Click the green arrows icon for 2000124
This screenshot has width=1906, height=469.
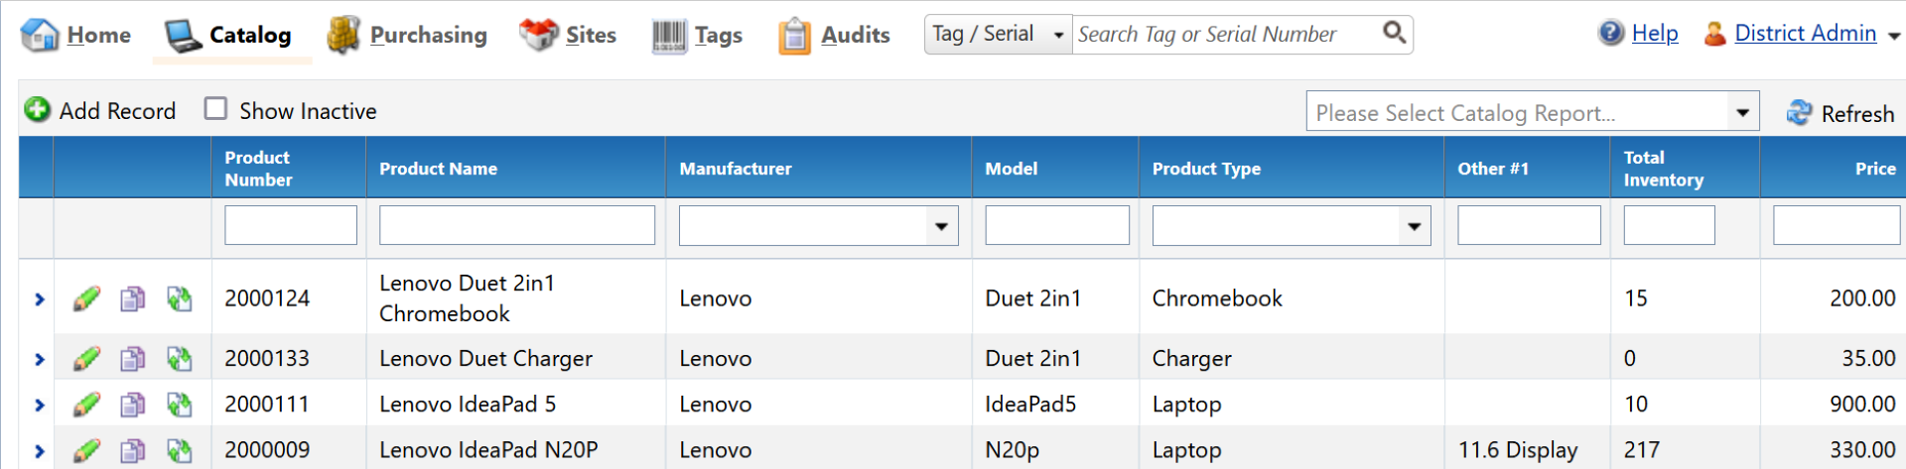click(180, 298)
